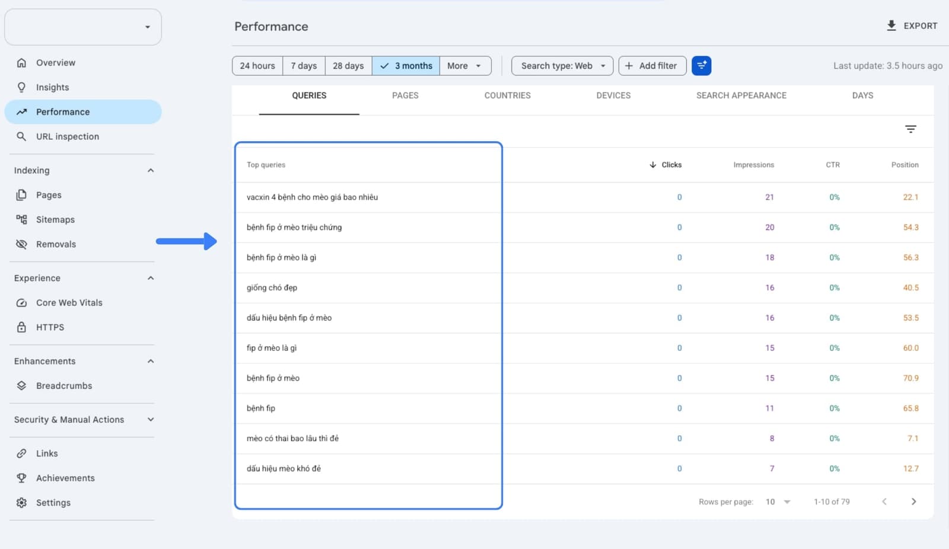Click the Export button label
Screen dimensions: 949x549
tap(921, 26)
